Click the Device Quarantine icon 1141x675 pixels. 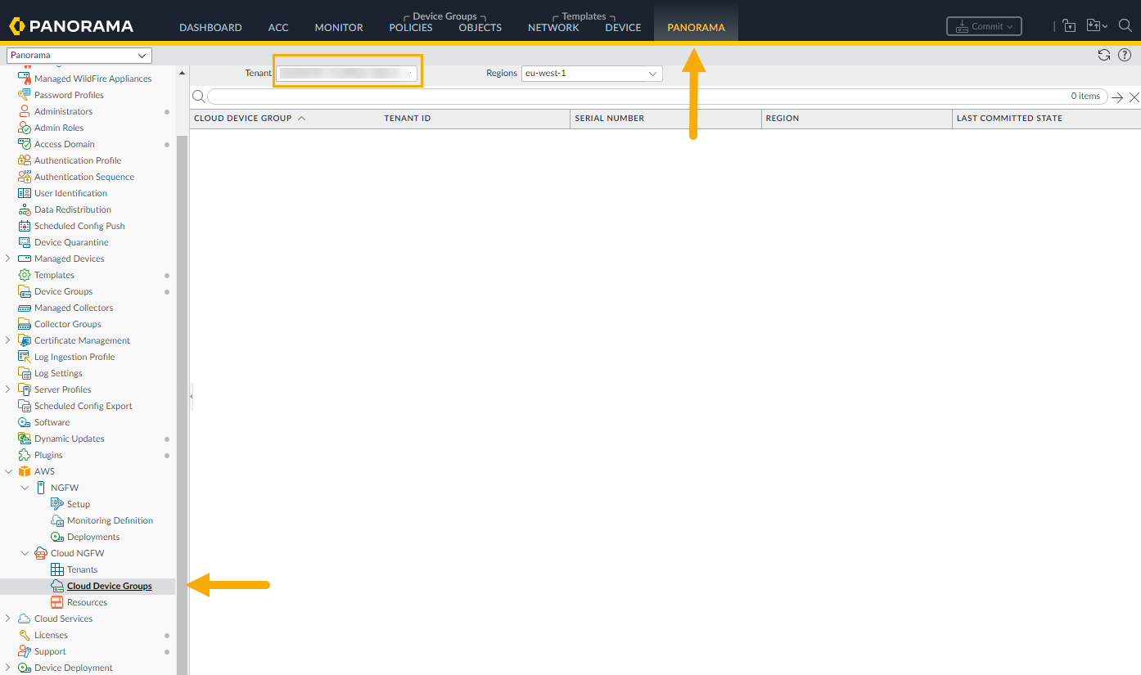pyautogui.click(x=25, y=242)
